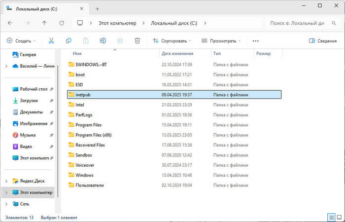Open the toolbar three-dots more options
345x222 pixels.
[x=255, y=41]
